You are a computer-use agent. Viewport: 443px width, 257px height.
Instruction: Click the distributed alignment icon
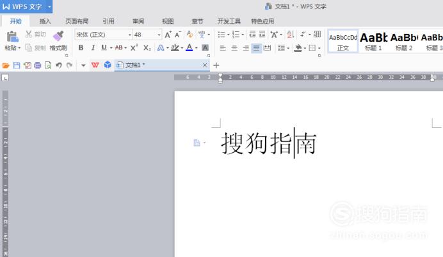pos(267,48)
